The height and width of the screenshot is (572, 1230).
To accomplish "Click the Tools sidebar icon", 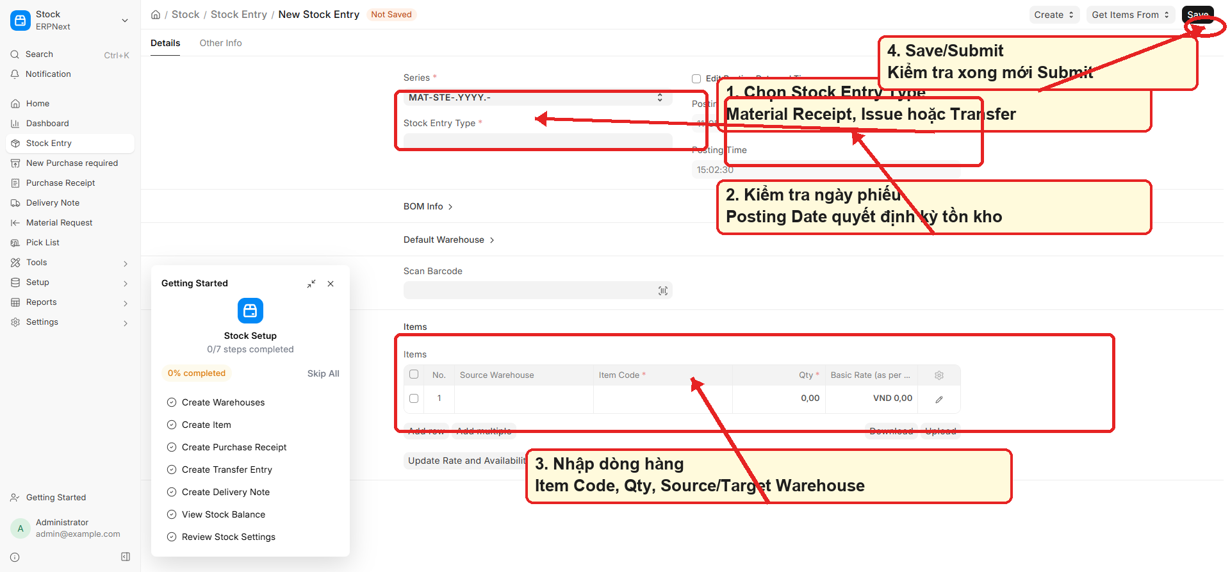I will click(15, 263).
